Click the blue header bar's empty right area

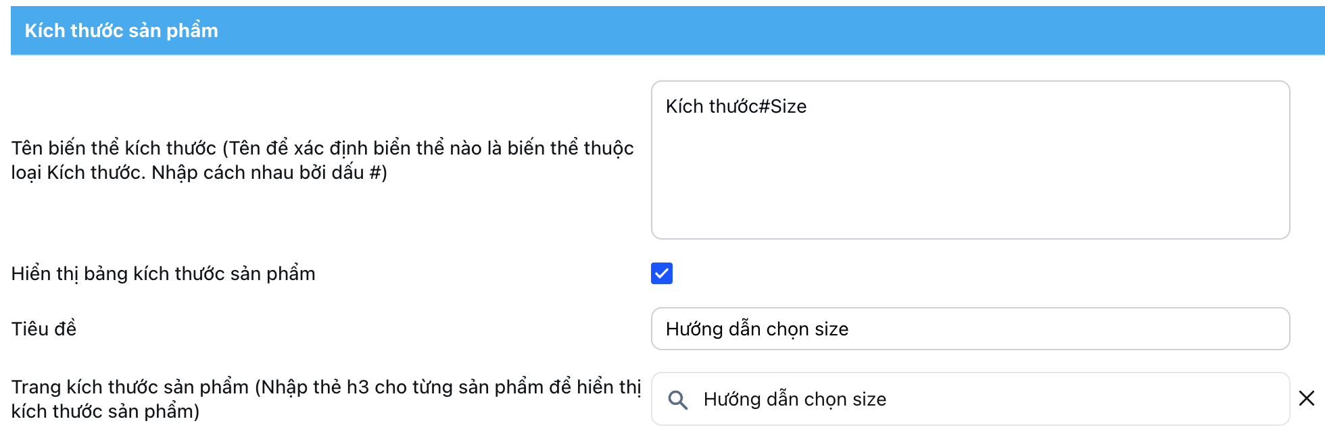coord(1014,31)
